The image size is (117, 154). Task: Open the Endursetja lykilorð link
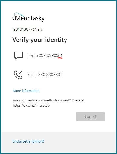coord(28,141)
